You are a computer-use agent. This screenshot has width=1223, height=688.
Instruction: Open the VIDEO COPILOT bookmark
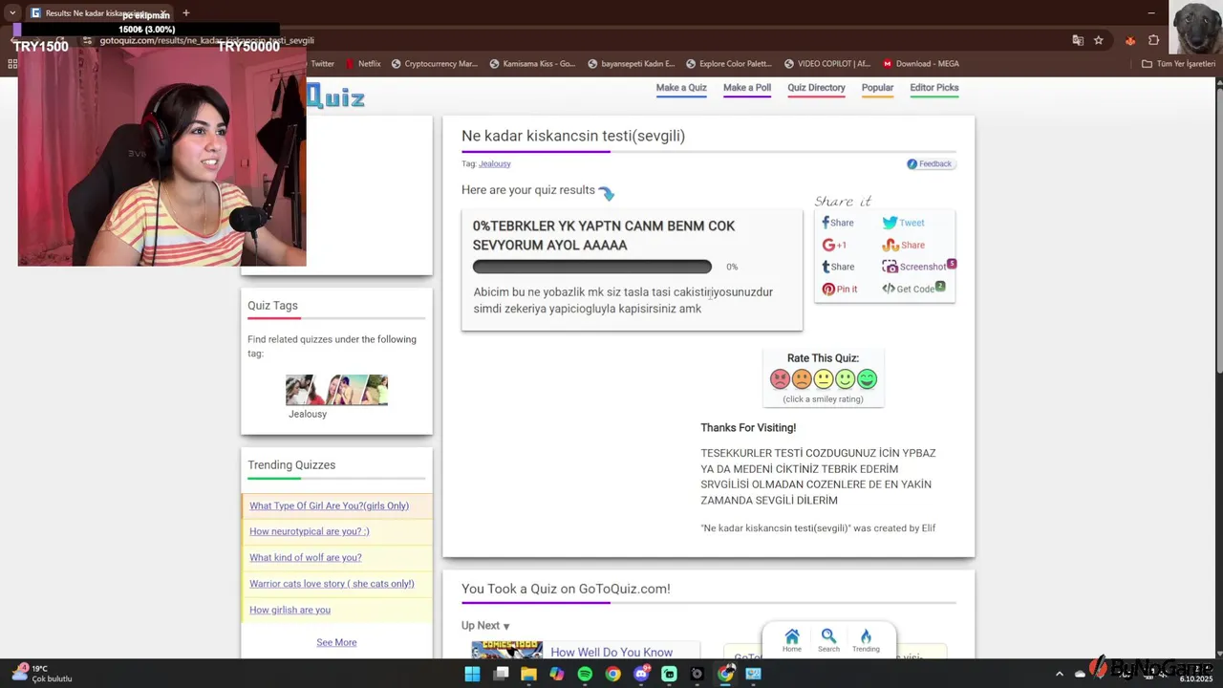(826, 64)
